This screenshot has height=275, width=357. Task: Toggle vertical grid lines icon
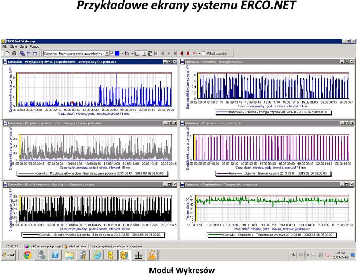tap(144, 54)
